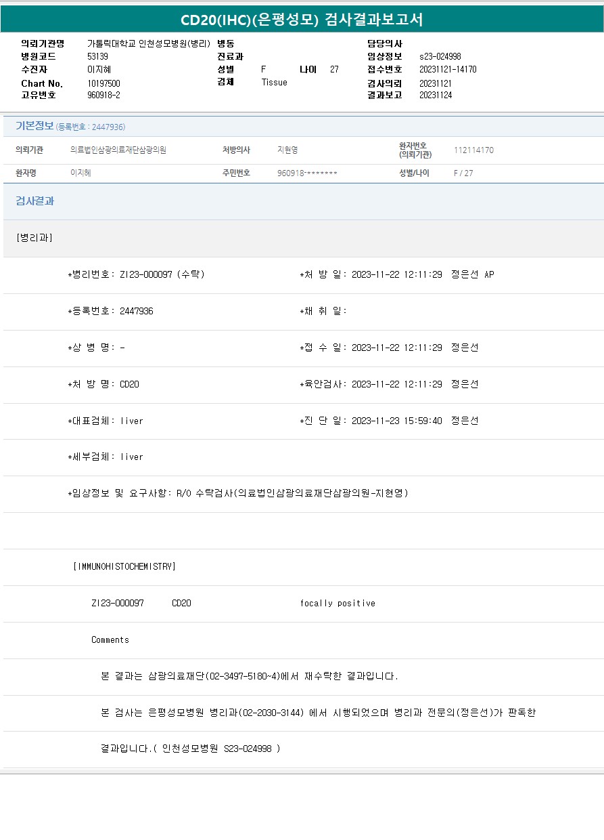Select the "focally positive" result text

(338, 603)
